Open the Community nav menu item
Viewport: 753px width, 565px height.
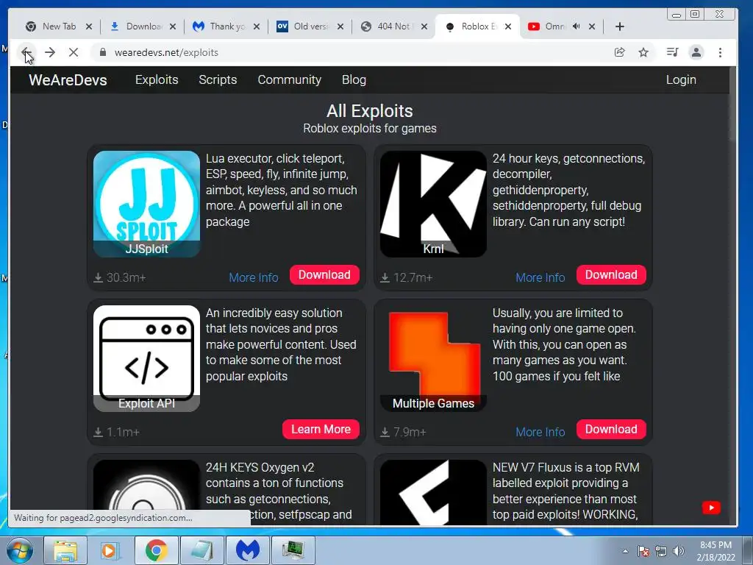[289, 79]
